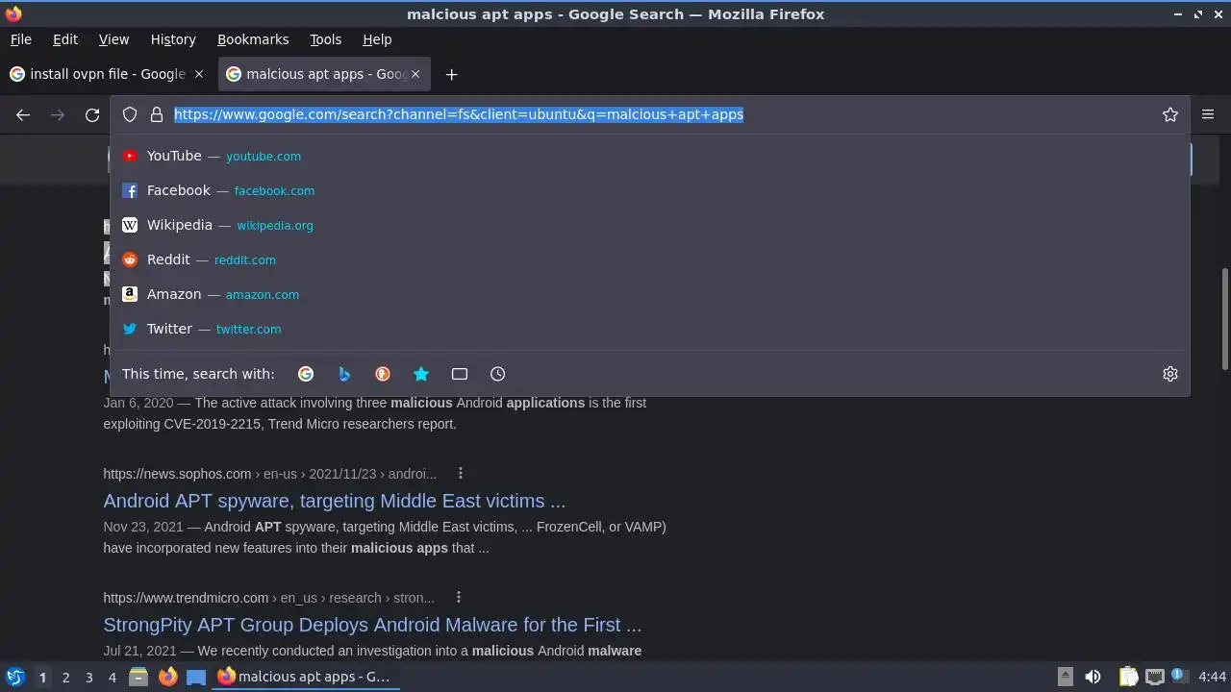Search this time with DuckDuckGo icon
Image resolution: width=1231 pixels, height=692 pixels.
point(383,374)
